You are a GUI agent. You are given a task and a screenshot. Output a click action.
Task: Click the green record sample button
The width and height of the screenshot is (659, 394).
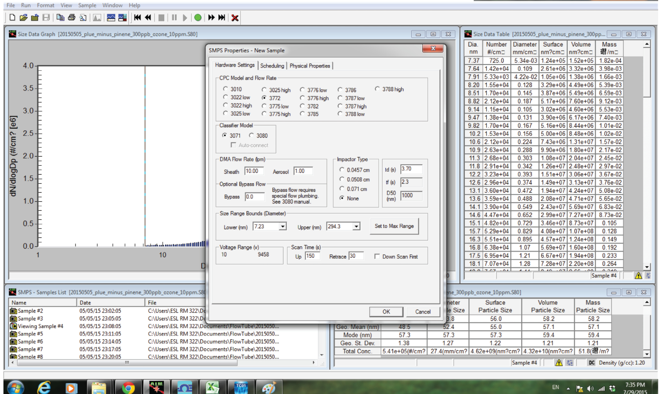coord(198,18)
